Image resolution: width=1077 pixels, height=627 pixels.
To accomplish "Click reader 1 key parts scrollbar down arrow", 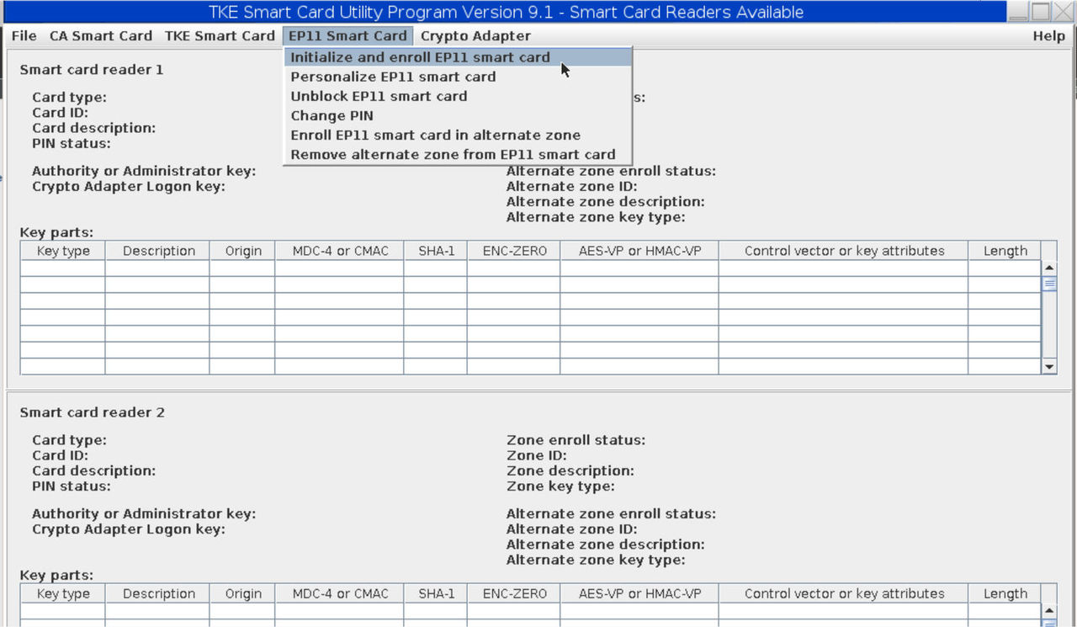I will 1049,367.
